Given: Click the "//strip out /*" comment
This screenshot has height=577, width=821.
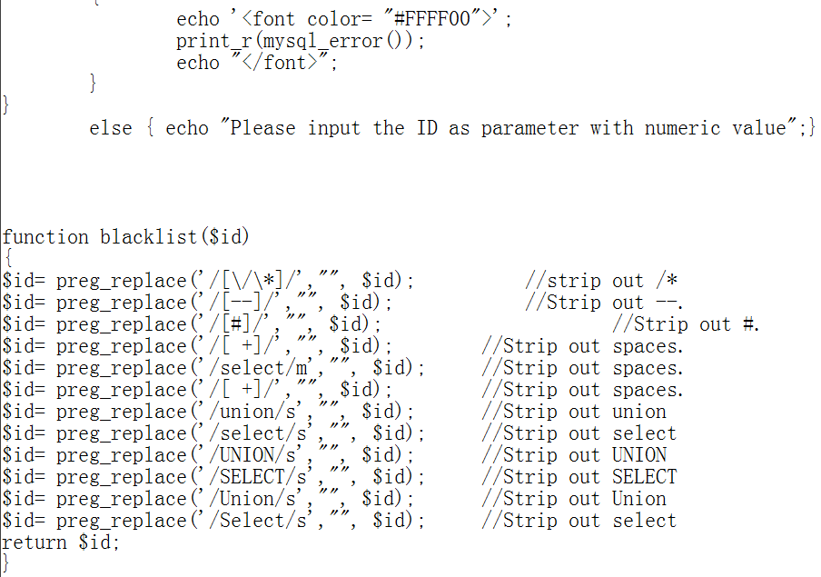Looking at the screenshot, I should [x=601, y=281].
